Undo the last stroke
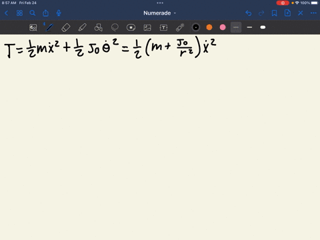320x240 pixels. coord(249,13)
